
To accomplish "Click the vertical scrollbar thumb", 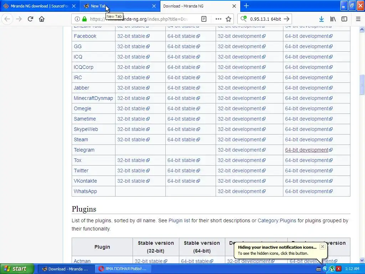I will (362, 85).
